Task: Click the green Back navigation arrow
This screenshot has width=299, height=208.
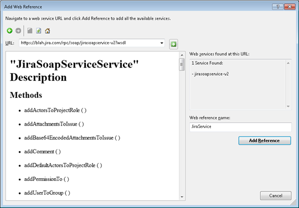Action: pos(9,30)
